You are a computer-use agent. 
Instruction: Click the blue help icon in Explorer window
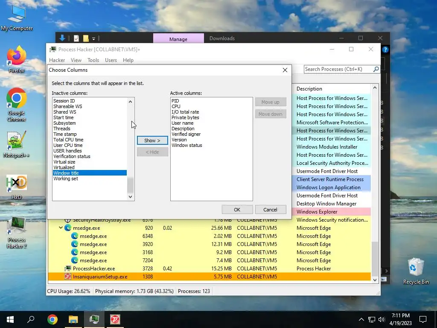pyautogui.click(x=385, y=50)
